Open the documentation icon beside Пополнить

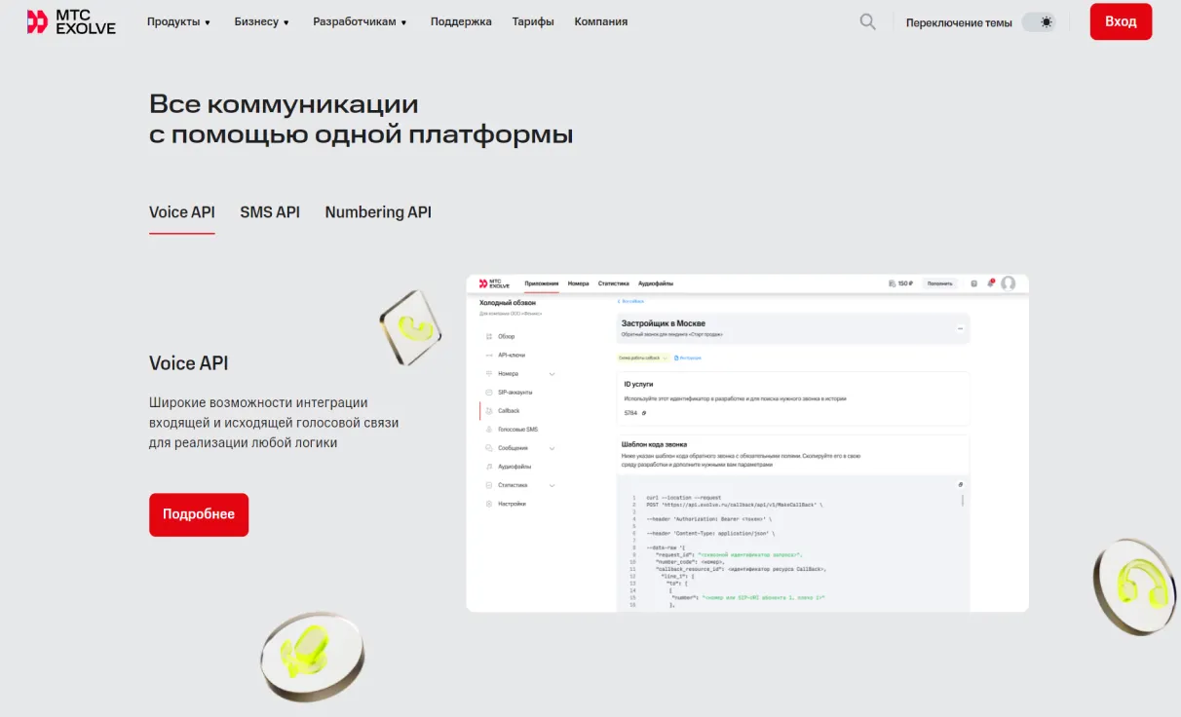coord(973,283)
